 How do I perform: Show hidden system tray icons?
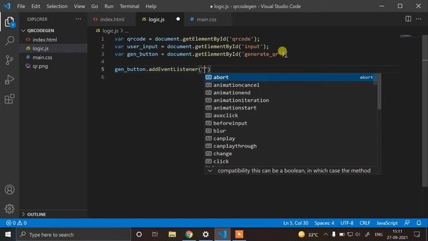click(326, 234)
